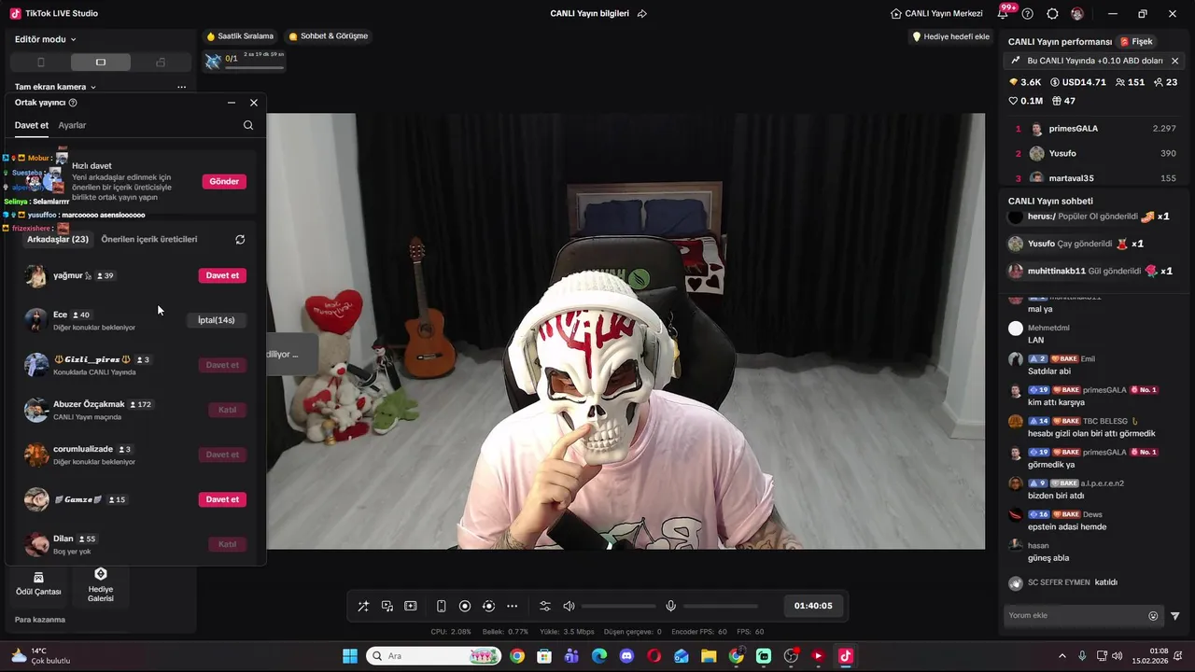Screen dimensions: 1195x672
Task: Open Ödül Çantası
Action: tap(38, 584)
